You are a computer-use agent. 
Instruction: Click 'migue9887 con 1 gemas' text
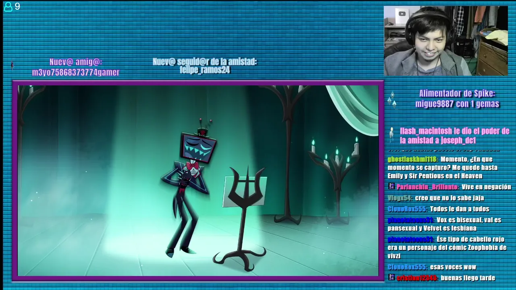[x=457, y=104]
